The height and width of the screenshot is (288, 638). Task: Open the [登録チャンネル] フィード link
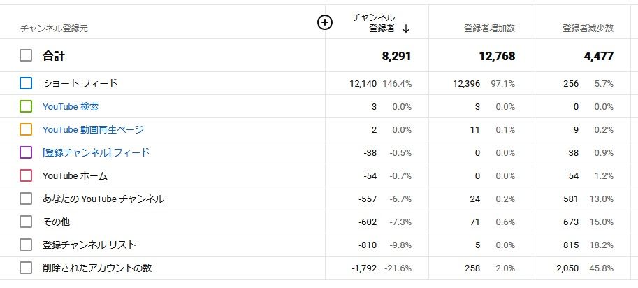pos(96,152)
